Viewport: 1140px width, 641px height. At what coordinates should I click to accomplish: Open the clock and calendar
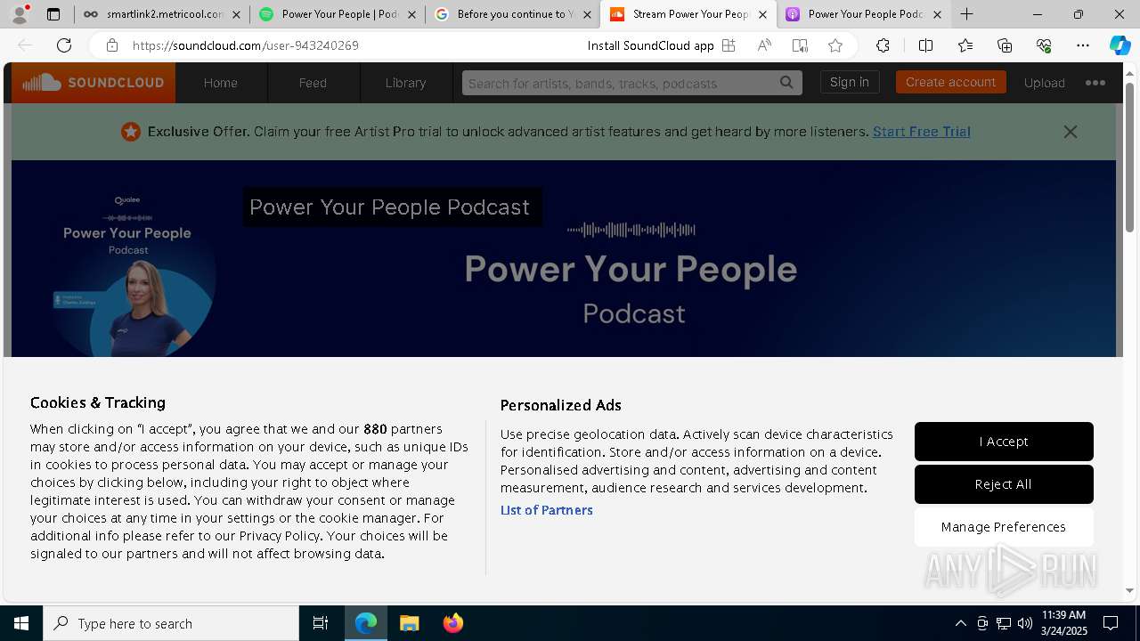1063,623
